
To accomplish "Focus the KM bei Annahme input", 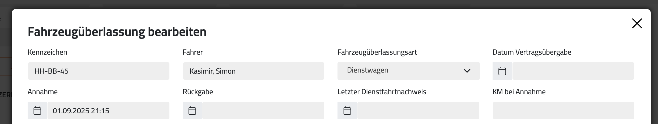I will (563, 111).
